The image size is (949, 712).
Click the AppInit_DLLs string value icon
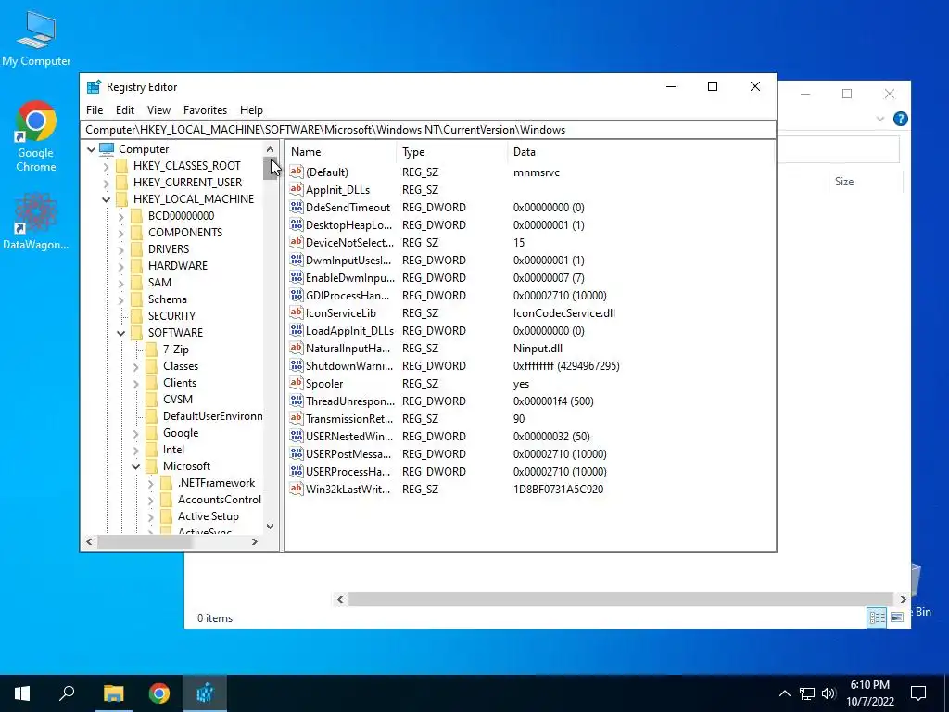click(x=296, y=189)
